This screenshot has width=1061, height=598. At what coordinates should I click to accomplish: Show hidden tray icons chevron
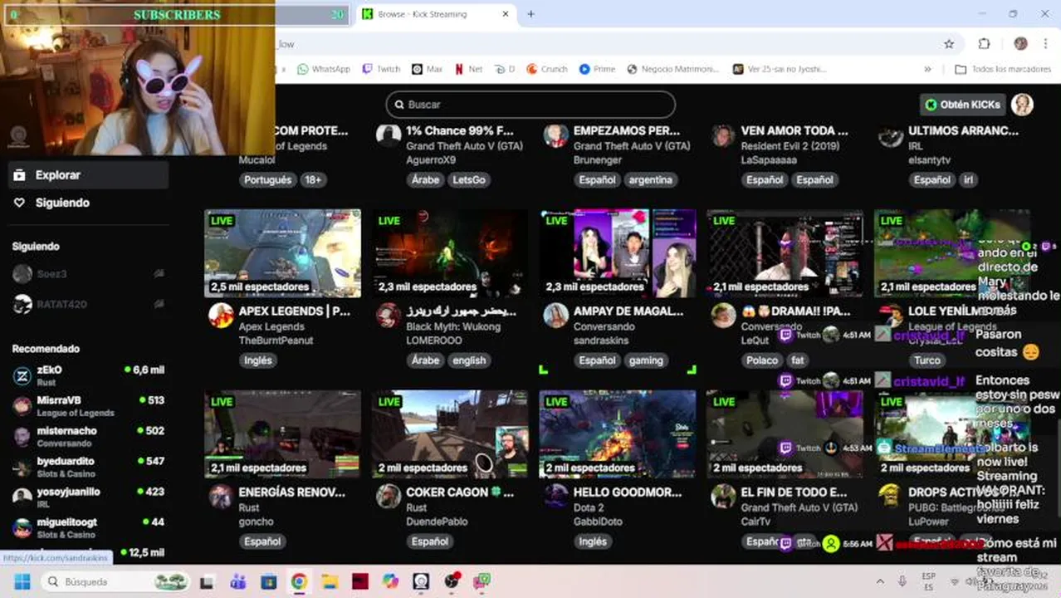(x=880, y=581)
